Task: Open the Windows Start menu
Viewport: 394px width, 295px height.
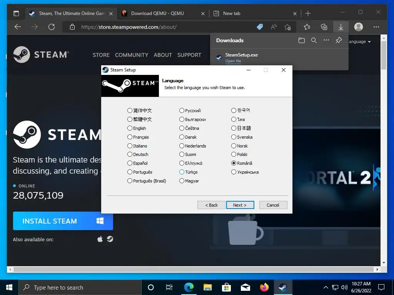Action: tap(9, 287)
